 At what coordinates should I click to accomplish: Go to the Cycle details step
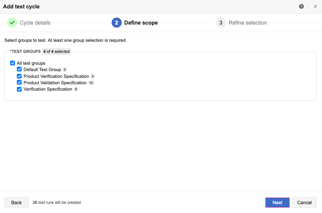[35, 23]
